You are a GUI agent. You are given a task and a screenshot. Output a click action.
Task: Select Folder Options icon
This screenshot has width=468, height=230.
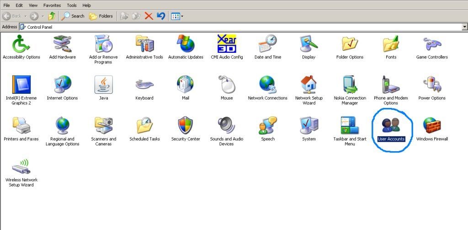[350, 44]
